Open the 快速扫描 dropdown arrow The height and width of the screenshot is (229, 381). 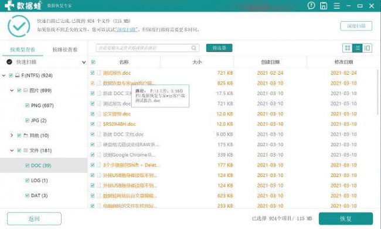[84, 63]
